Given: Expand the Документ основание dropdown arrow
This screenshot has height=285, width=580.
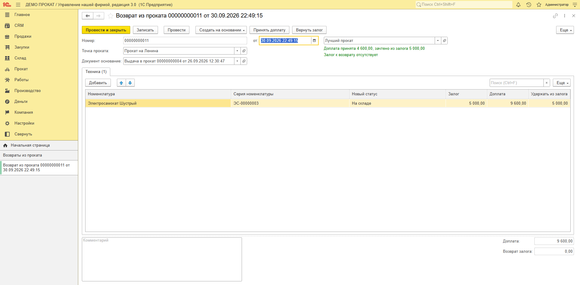Looking at the screenshot, I should pos(237,61).
